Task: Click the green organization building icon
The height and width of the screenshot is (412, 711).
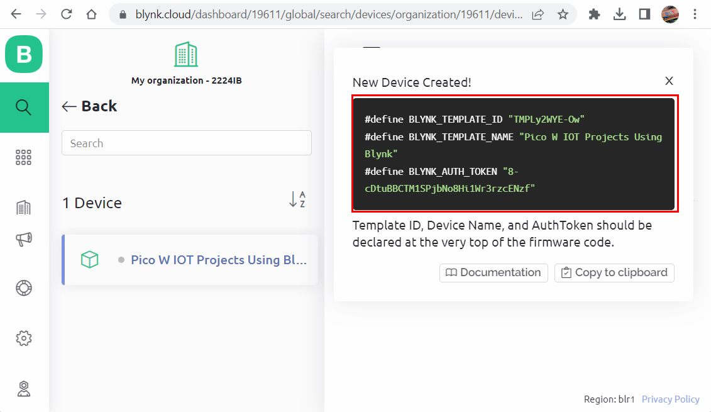Action: click(x=186, y=55)
